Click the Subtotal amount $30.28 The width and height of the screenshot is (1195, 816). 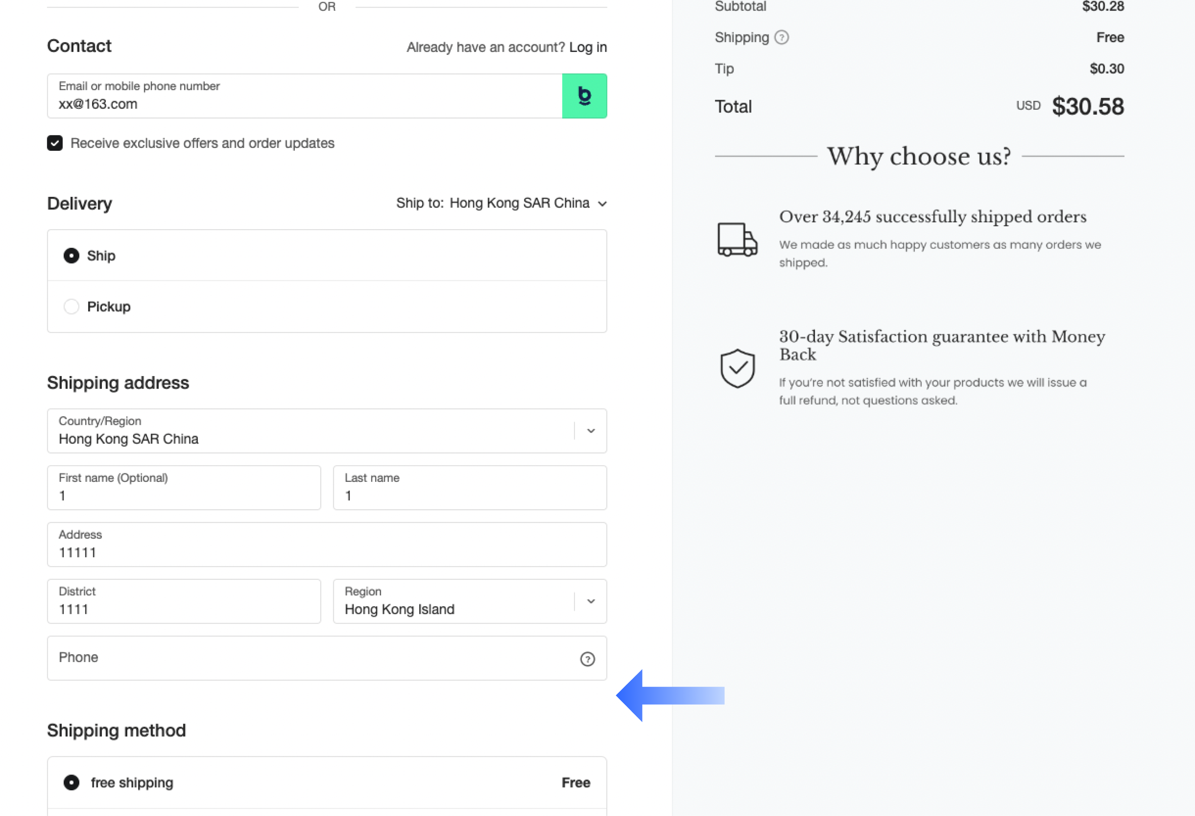coord(1104,7)
